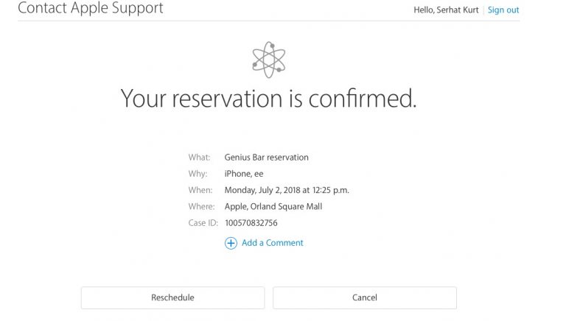Screen dimensions: 566x321
Task: Click the Reschedule button
Action: point(173,297)
